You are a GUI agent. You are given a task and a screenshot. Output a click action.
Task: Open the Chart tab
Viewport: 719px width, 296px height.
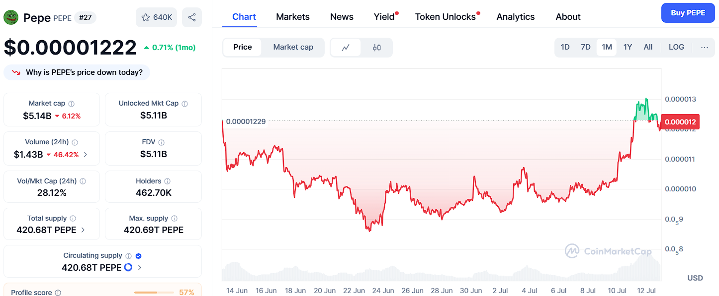244,17
